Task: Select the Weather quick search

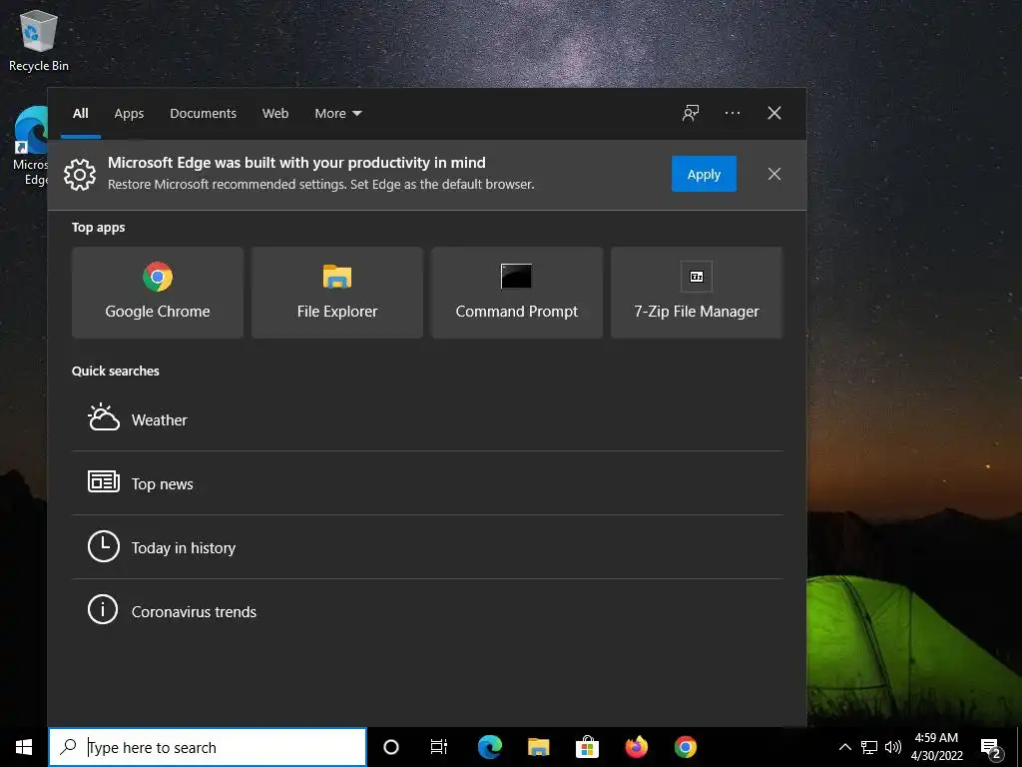Action: [427, 419]
